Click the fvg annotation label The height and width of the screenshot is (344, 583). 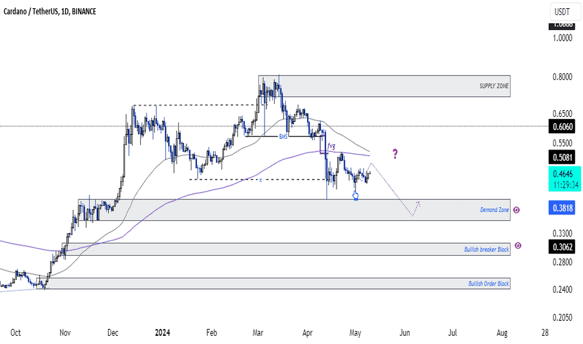click(332, 146)
